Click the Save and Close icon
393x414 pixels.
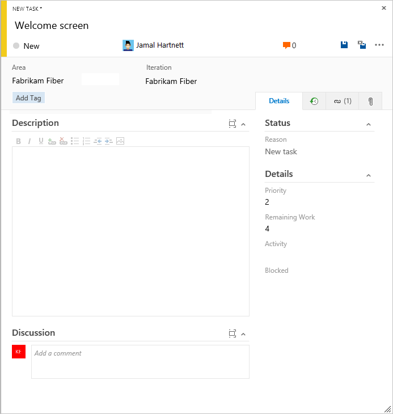pos(362,45)
